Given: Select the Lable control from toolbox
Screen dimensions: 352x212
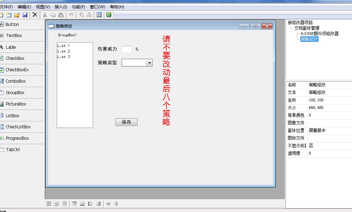Looking at the screenshot, I should point(22,47).
